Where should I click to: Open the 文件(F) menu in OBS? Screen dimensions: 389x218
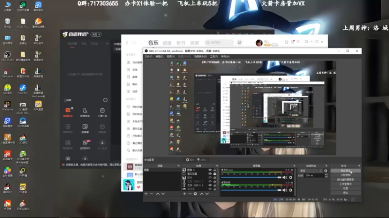pyautogui.click(x=148, y=57)
